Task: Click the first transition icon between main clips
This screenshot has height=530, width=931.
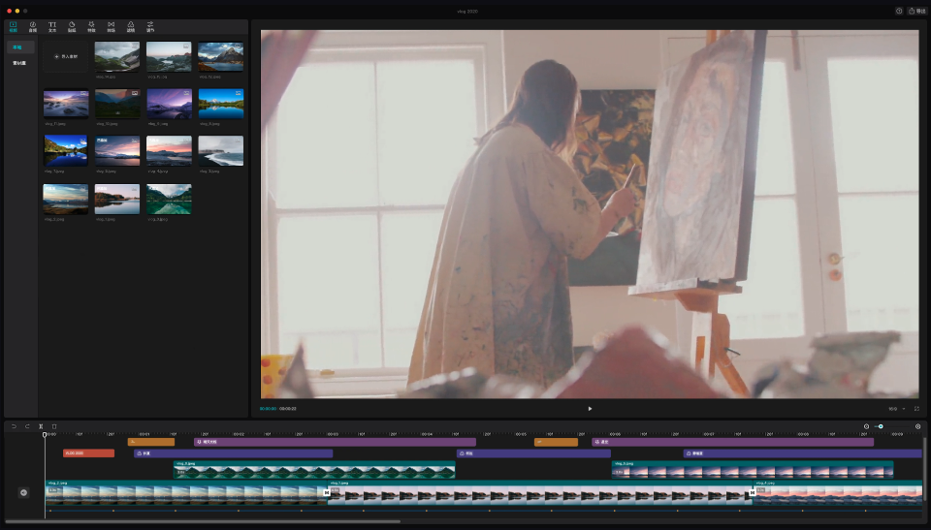Action: pyautogui.click(x=327, y=492)
